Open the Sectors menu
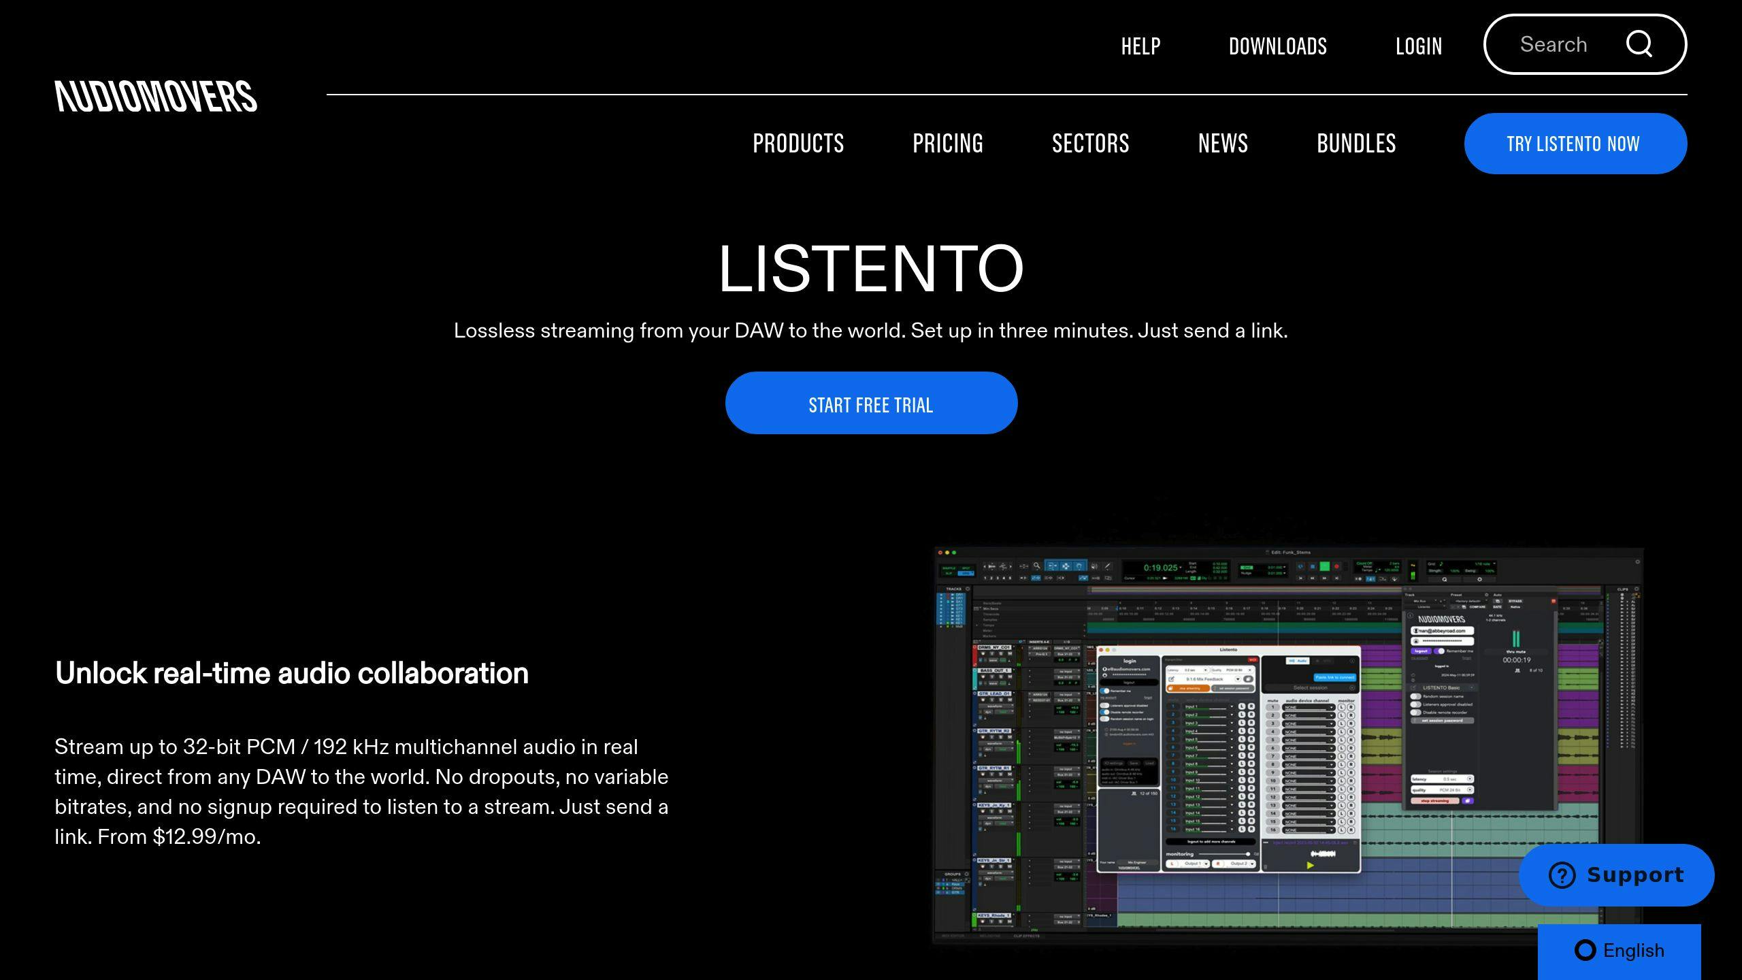Viewport: 1742px width, 980px height. [1091, 144]
